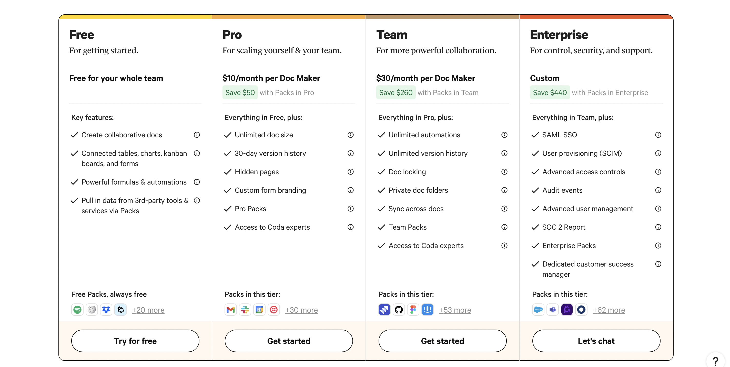730x367 pixels.
Task: Open info icon next to SAML SSO
Action: pyautogui.click(x=658, y=135)
